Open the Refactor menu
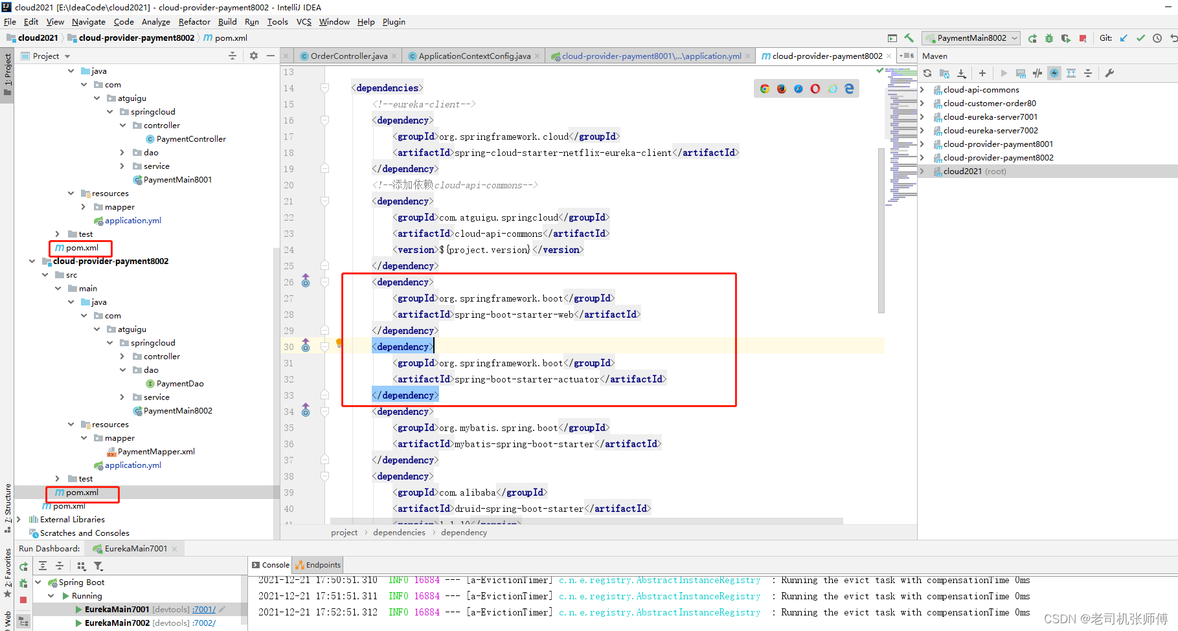The height and width of the screenshot is (631, 1178). tap(194, 21)
